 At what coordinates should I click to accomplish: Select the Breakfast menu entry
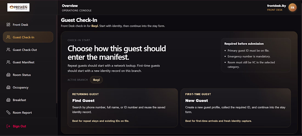19,100
